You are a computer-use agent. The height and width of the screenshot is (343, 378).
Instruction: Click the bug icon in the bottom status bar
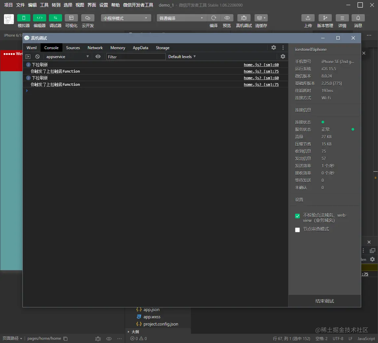click(98, 339)
